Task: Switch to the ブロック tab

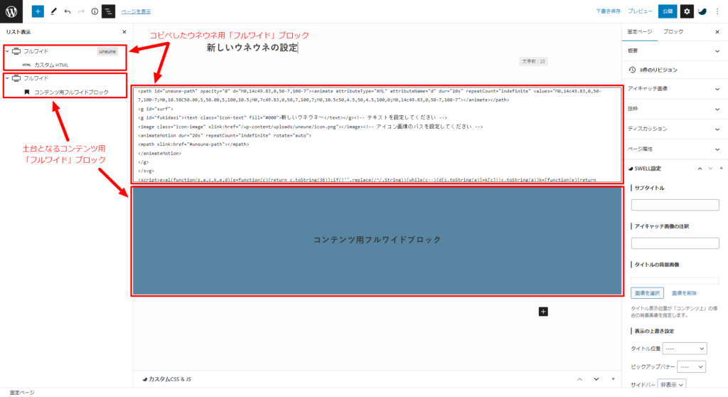Action: pos(673,31)
